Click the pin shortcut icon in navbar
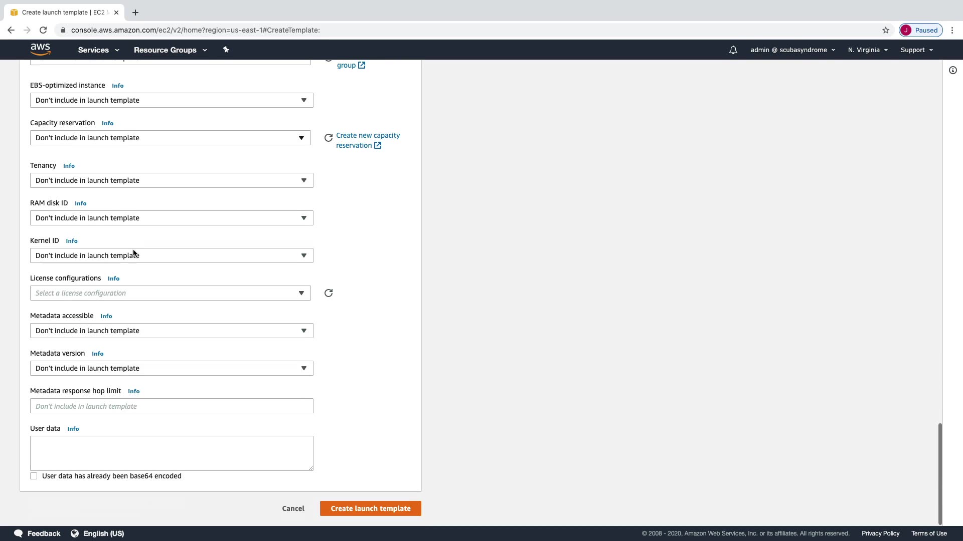This screenshot has width=963, height=541. (226, 50)
